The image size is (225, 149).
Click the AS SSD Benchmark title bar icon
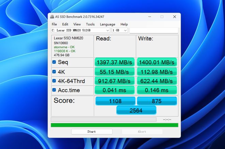click(52, 17)
